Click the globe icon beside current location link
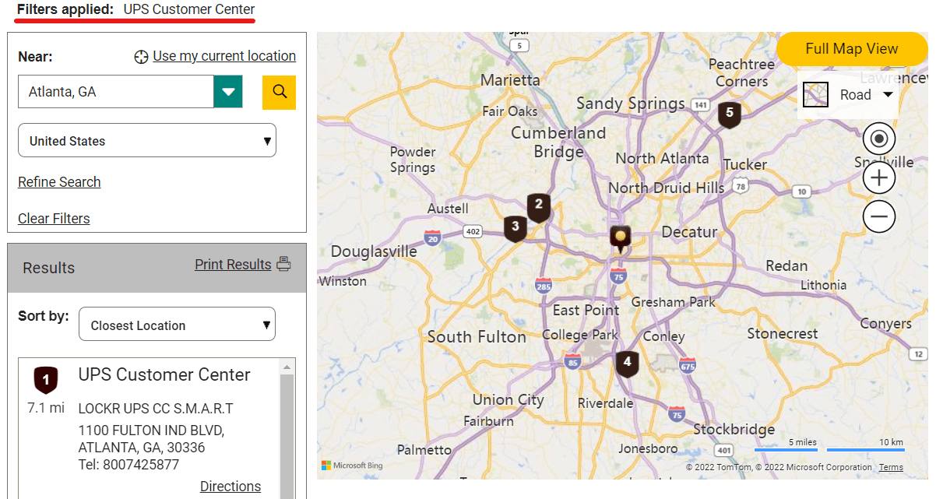 pos(142,56)
